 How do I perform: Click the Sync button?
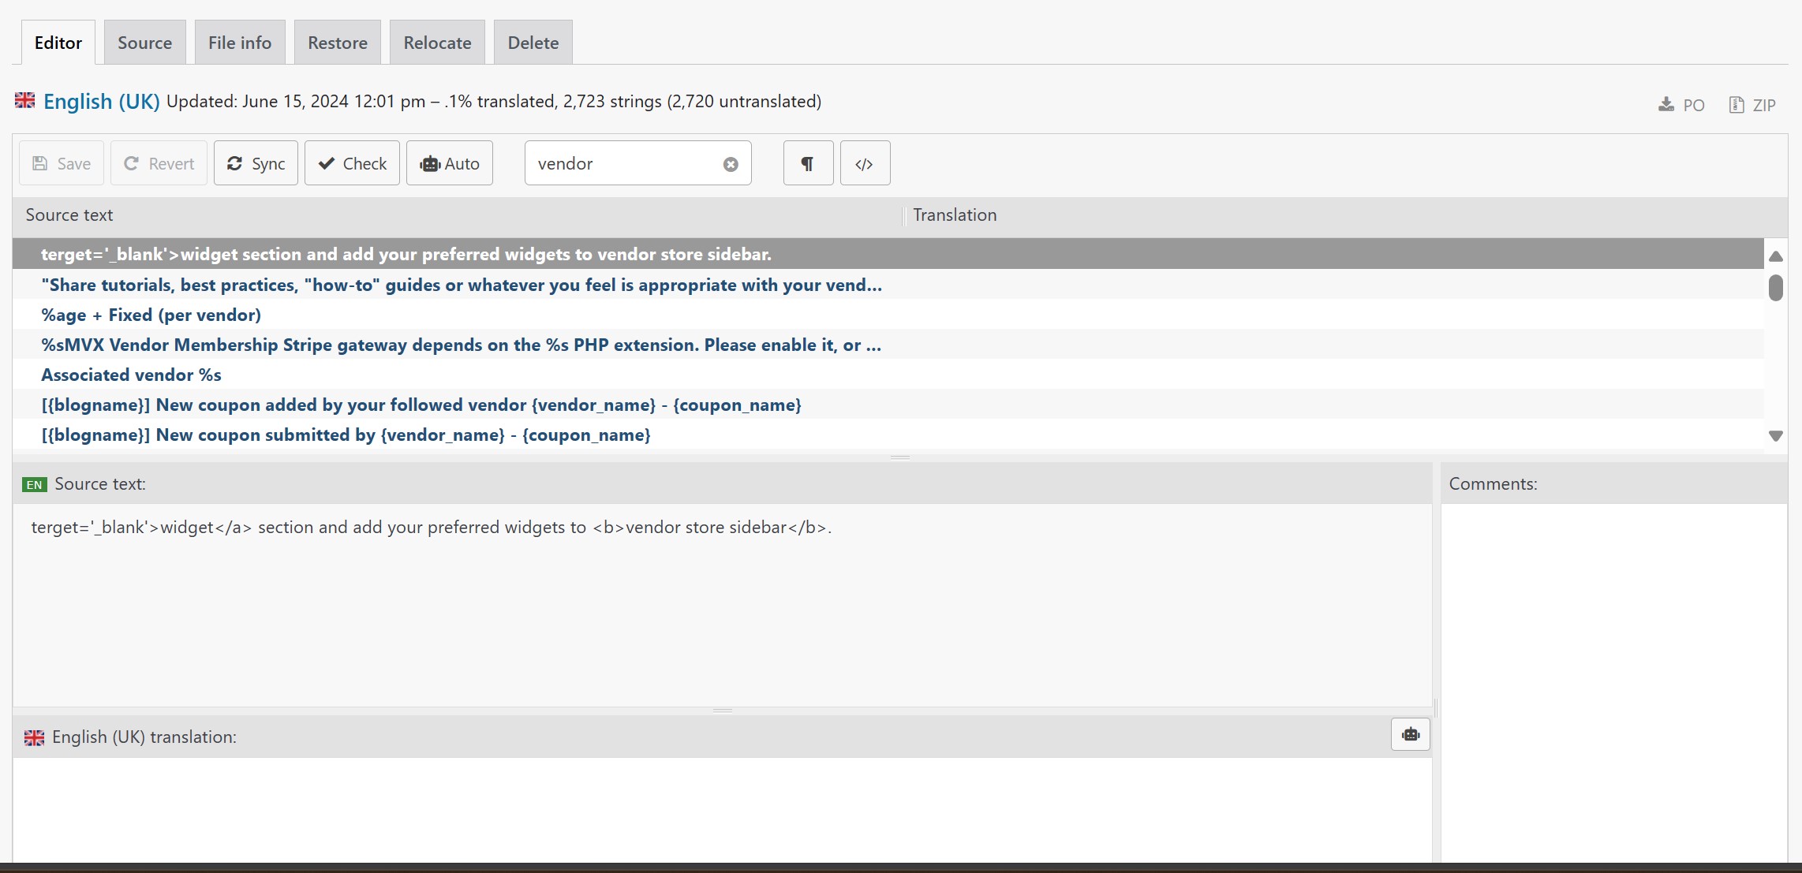click(256, 163)
